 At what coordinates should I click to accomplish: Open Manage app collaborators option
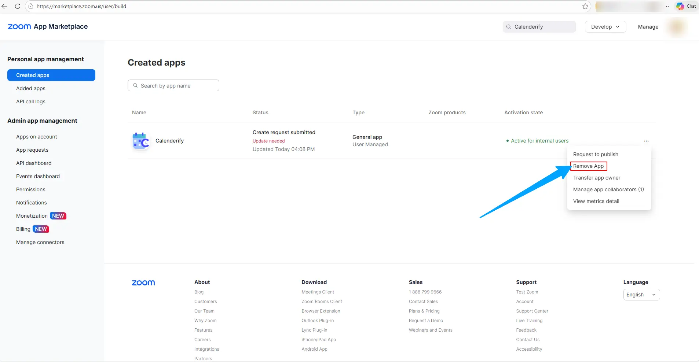tap(608, 189)
